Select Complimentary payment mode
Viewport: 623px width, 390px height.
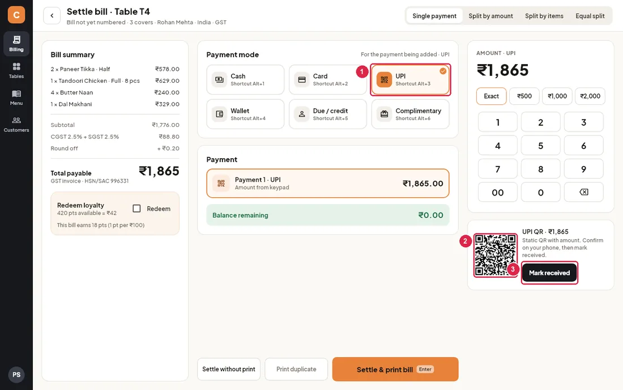click(x=410, y=114)
